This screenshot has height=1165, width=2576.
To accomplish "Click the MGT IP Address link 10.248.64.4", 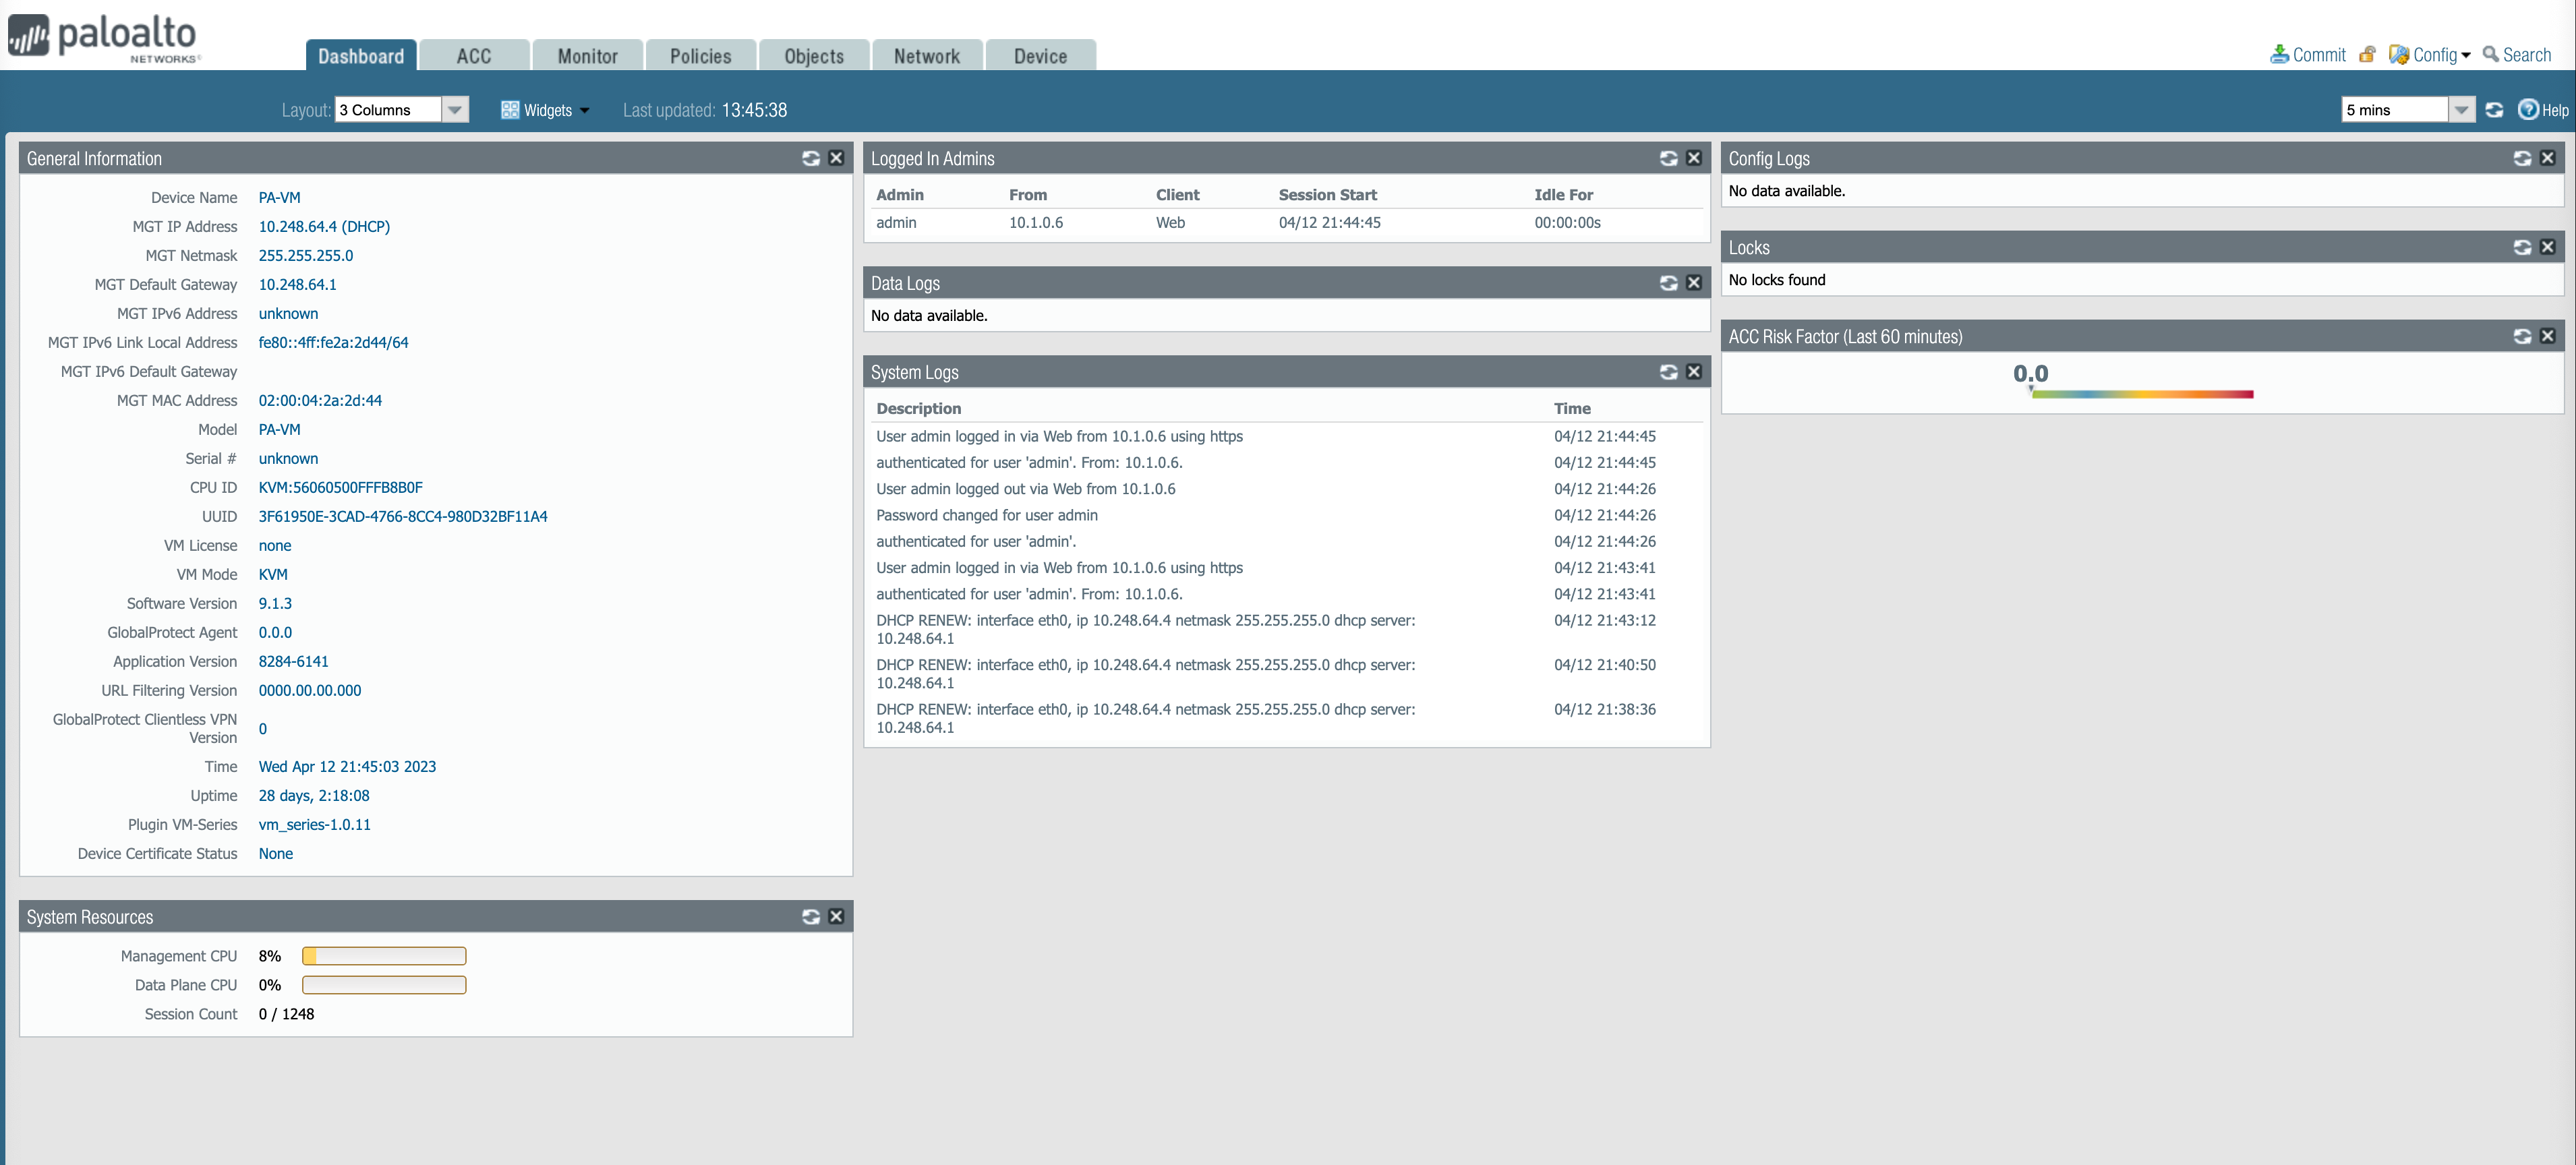I will 297,226.
